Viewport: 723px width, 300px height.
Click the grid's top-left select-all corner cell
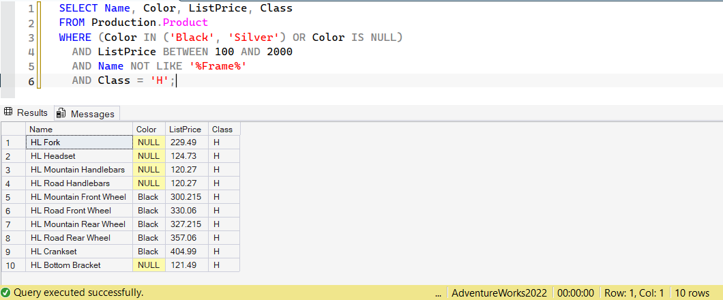[14, 130]
